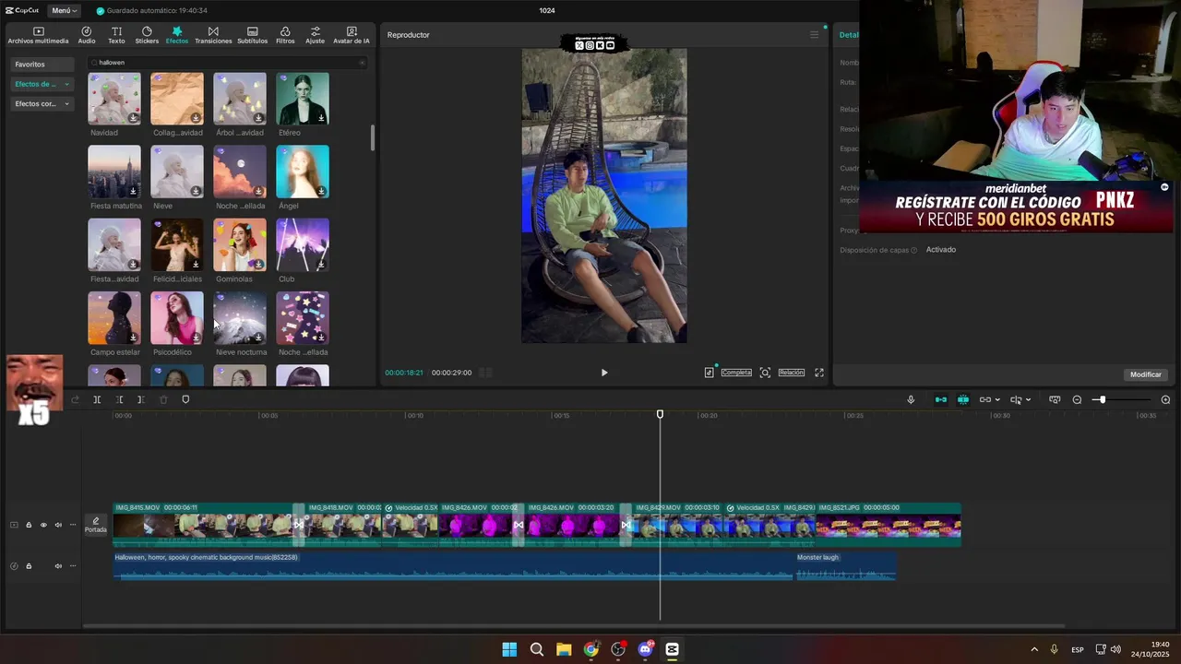This screenshot has width=1181, height=664.
Task: Click the redo arrow in timeline toolbar
Action: point(75,399)
